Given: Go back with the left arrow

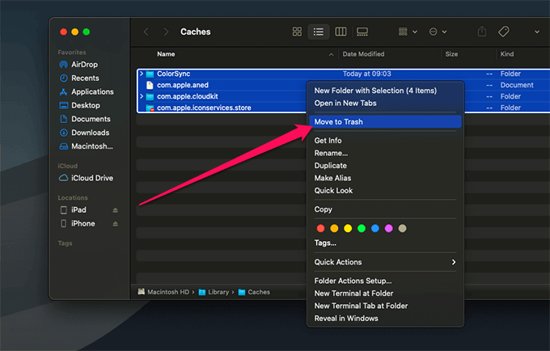Looking at the screenshot, I should tap(146, 32).
